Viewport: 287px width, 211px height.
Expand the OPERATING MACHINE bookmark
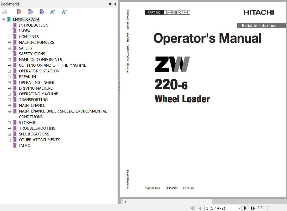click(9, 94)
